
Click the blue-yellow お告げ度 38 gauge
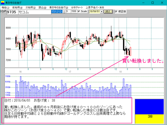(149, 111)
